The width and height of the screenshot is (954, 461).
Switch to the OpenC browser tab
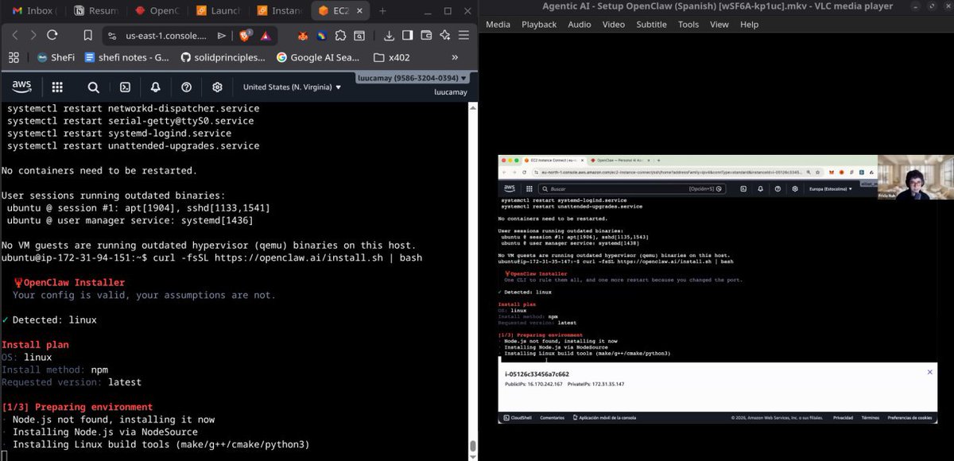[157, 11]
